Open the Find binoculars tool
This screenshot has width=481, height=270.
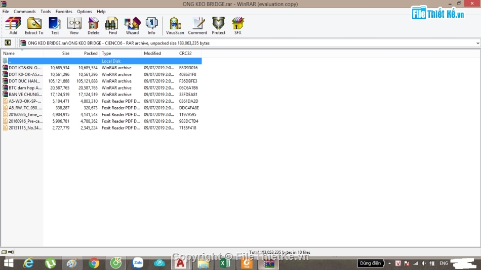click(x=112, y=26)
